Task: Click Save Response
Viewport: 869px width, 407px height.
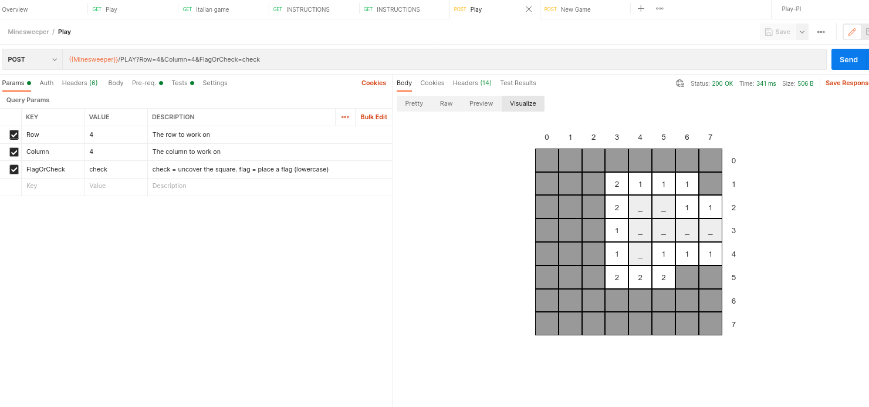Action: pos(847,83)
